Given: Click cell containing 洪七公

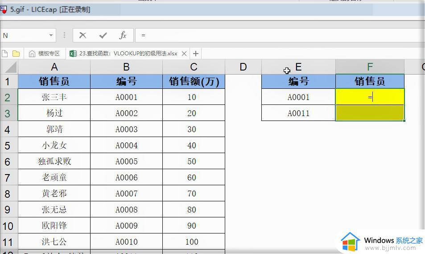Looking at the screenshot, I should tap(54, 242).
